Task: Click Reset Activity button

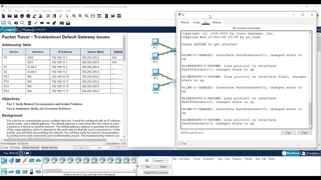Action: point(49,147)
